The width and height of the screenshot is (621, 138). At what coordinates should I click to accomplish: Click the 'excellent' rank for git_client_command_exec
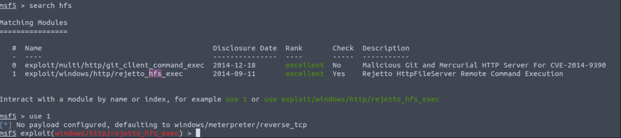click(x=305, y=65)
